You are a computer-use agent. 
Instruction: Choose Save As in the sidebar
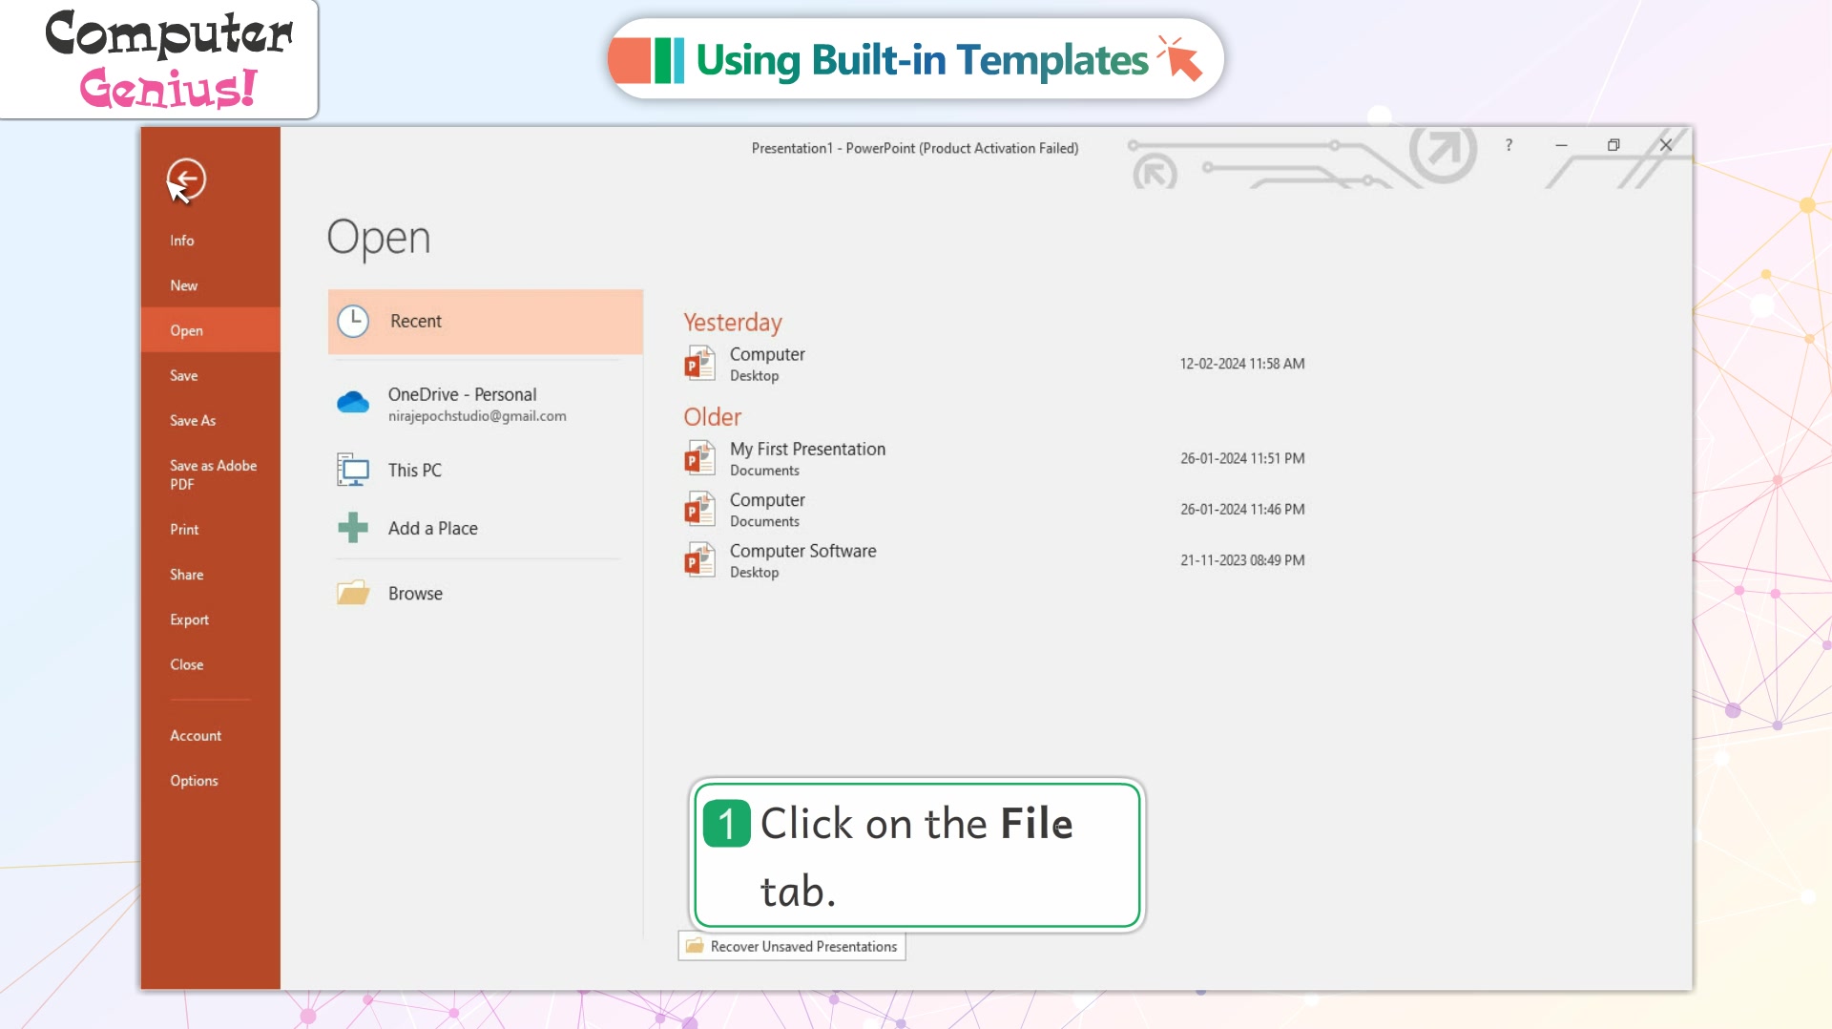pos(193,420)
